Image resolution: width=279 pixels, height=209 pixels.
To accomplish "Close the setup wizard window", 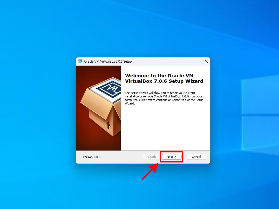I will (x=206, y=61).
